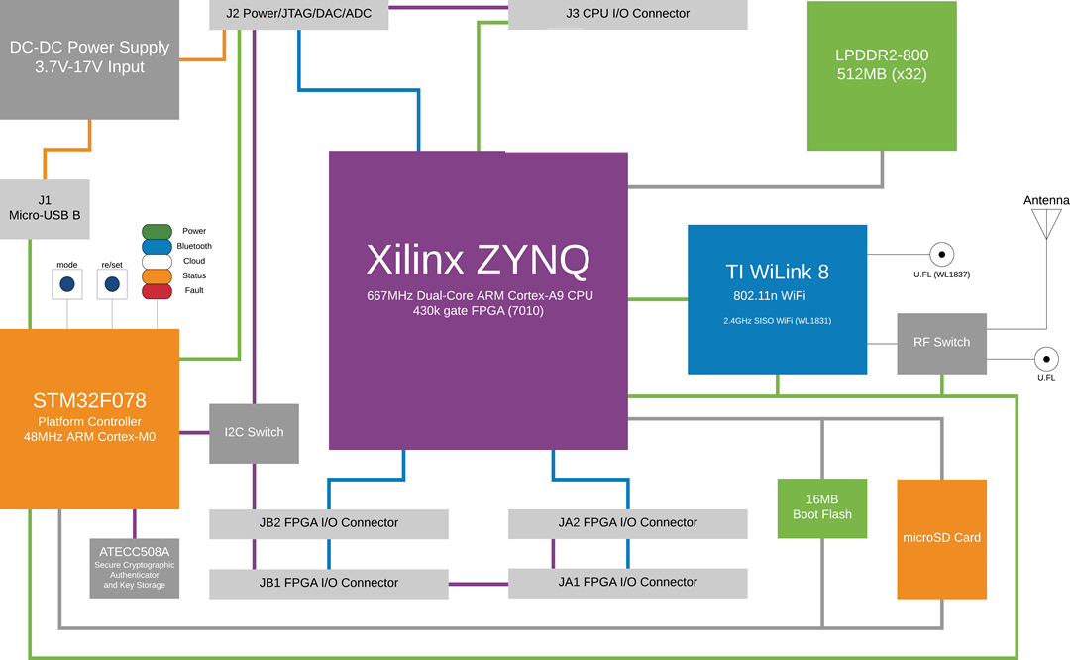Click the U.FL (WL1837) connector circle

940,254
